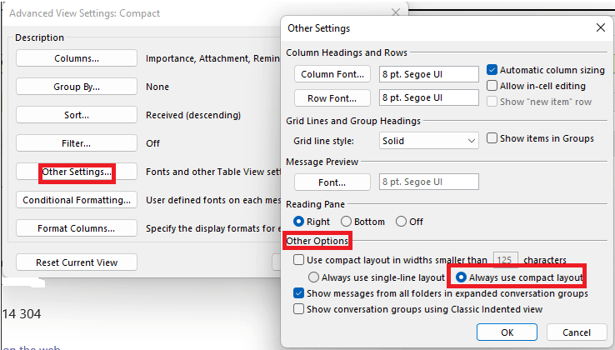The height and width of the screenshot is (350, 615).
Task: Open Conditional Formatting... settings
Action: [x=77, y=200]
